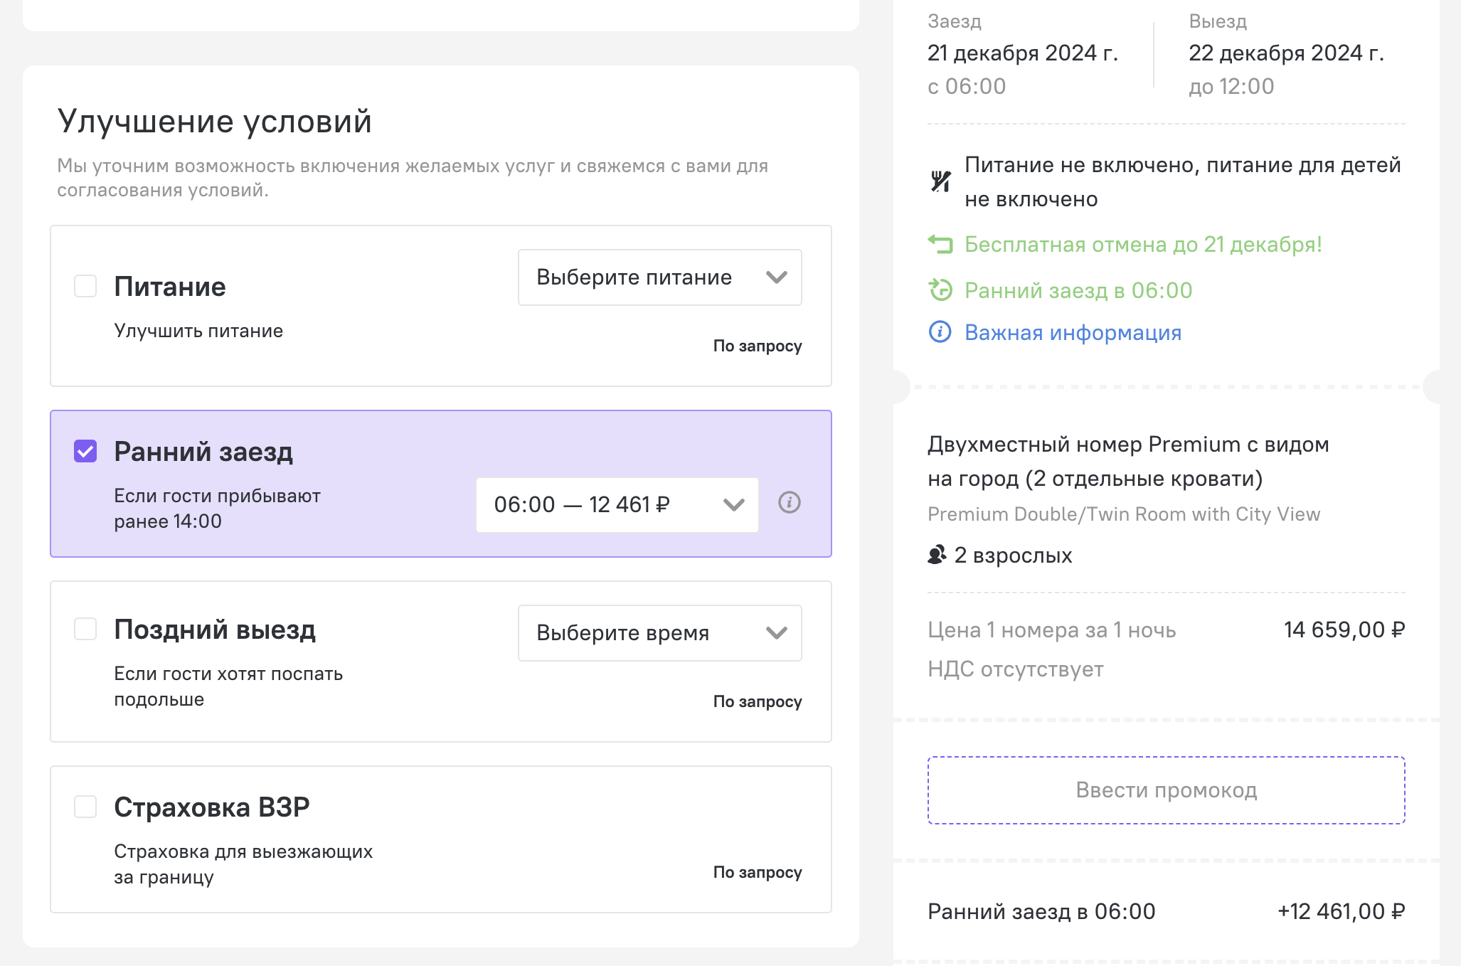Click the 2 взрослых text
This screenshot has width=1461, height=966.
(x=1013, y=555)
